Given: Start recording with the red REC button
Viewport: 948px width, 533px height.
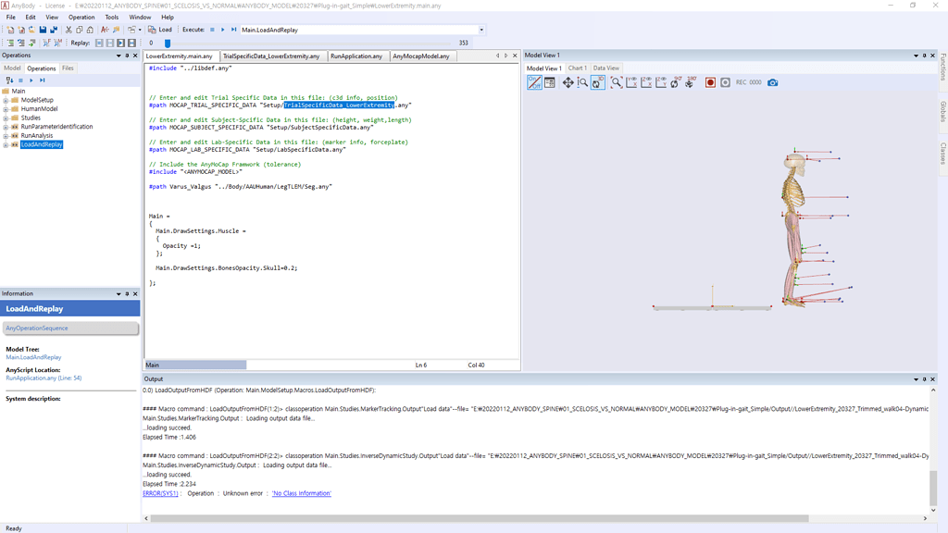Looking at the screenshot, I should 708,82.
